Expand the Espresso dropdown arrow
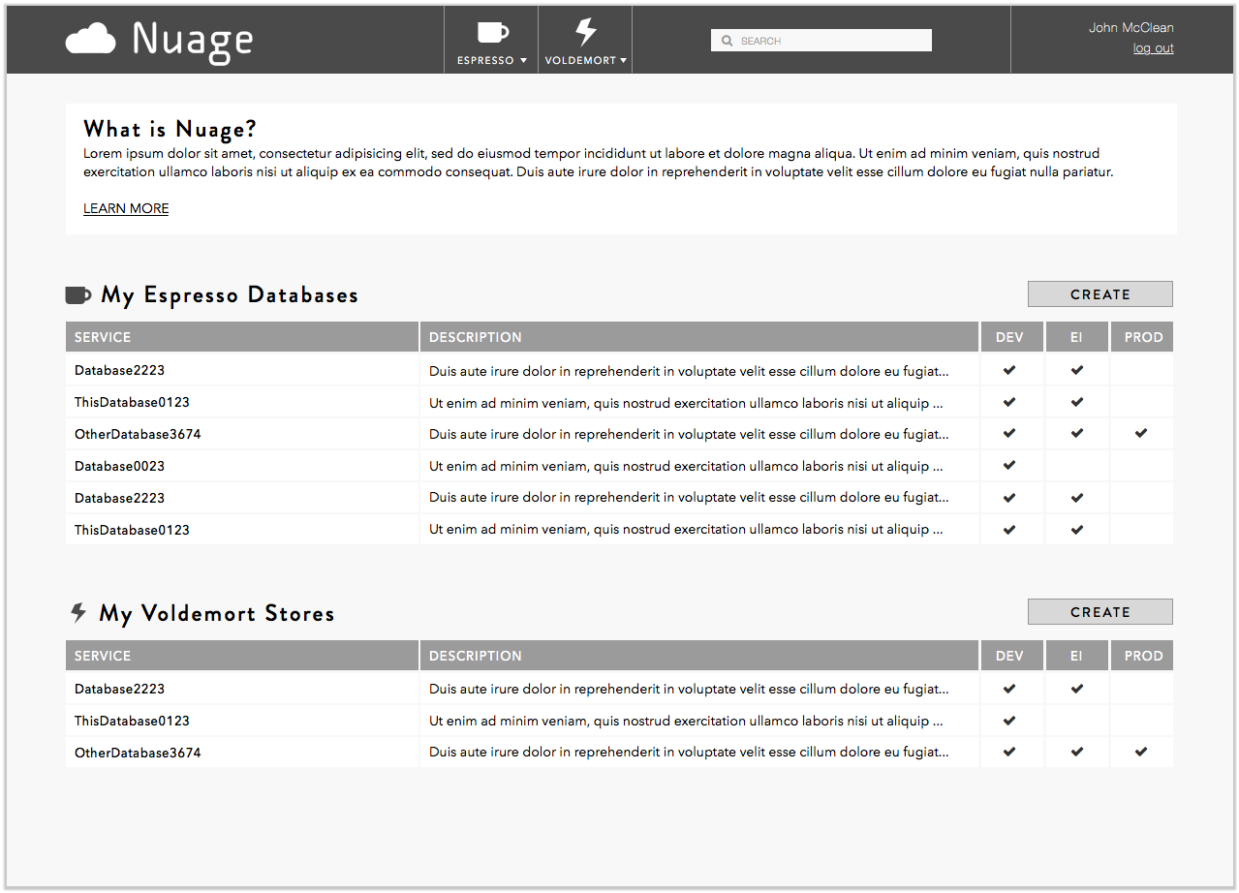This screenshot has height=893, width=1239. click(x=523, y=60)
